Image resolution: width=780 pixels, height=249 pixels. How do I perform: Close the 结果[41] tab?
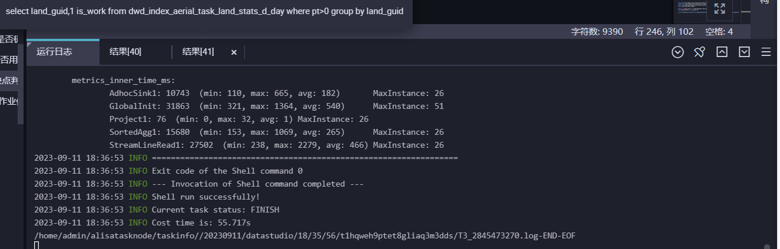pyautogui.click(x=234, y=52)
